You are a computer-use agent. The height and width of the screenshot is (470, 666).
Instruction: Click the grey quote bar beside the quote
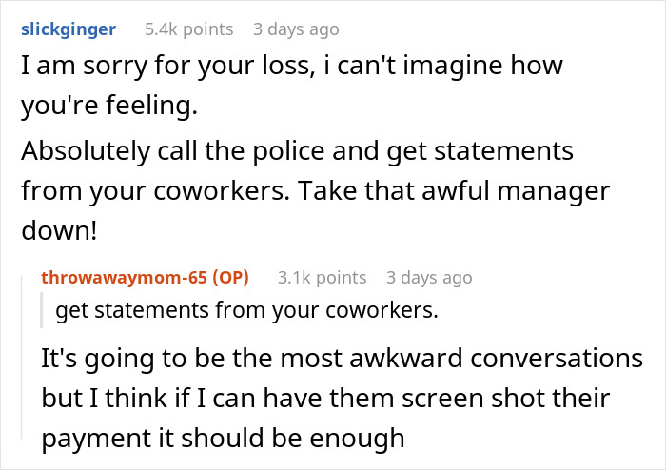pos(42,310)
